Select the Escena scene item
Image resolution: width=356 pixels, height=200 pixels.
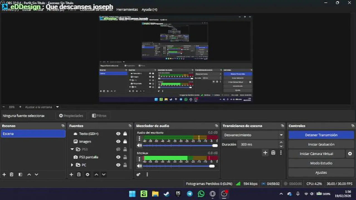[x=33, y=134]
